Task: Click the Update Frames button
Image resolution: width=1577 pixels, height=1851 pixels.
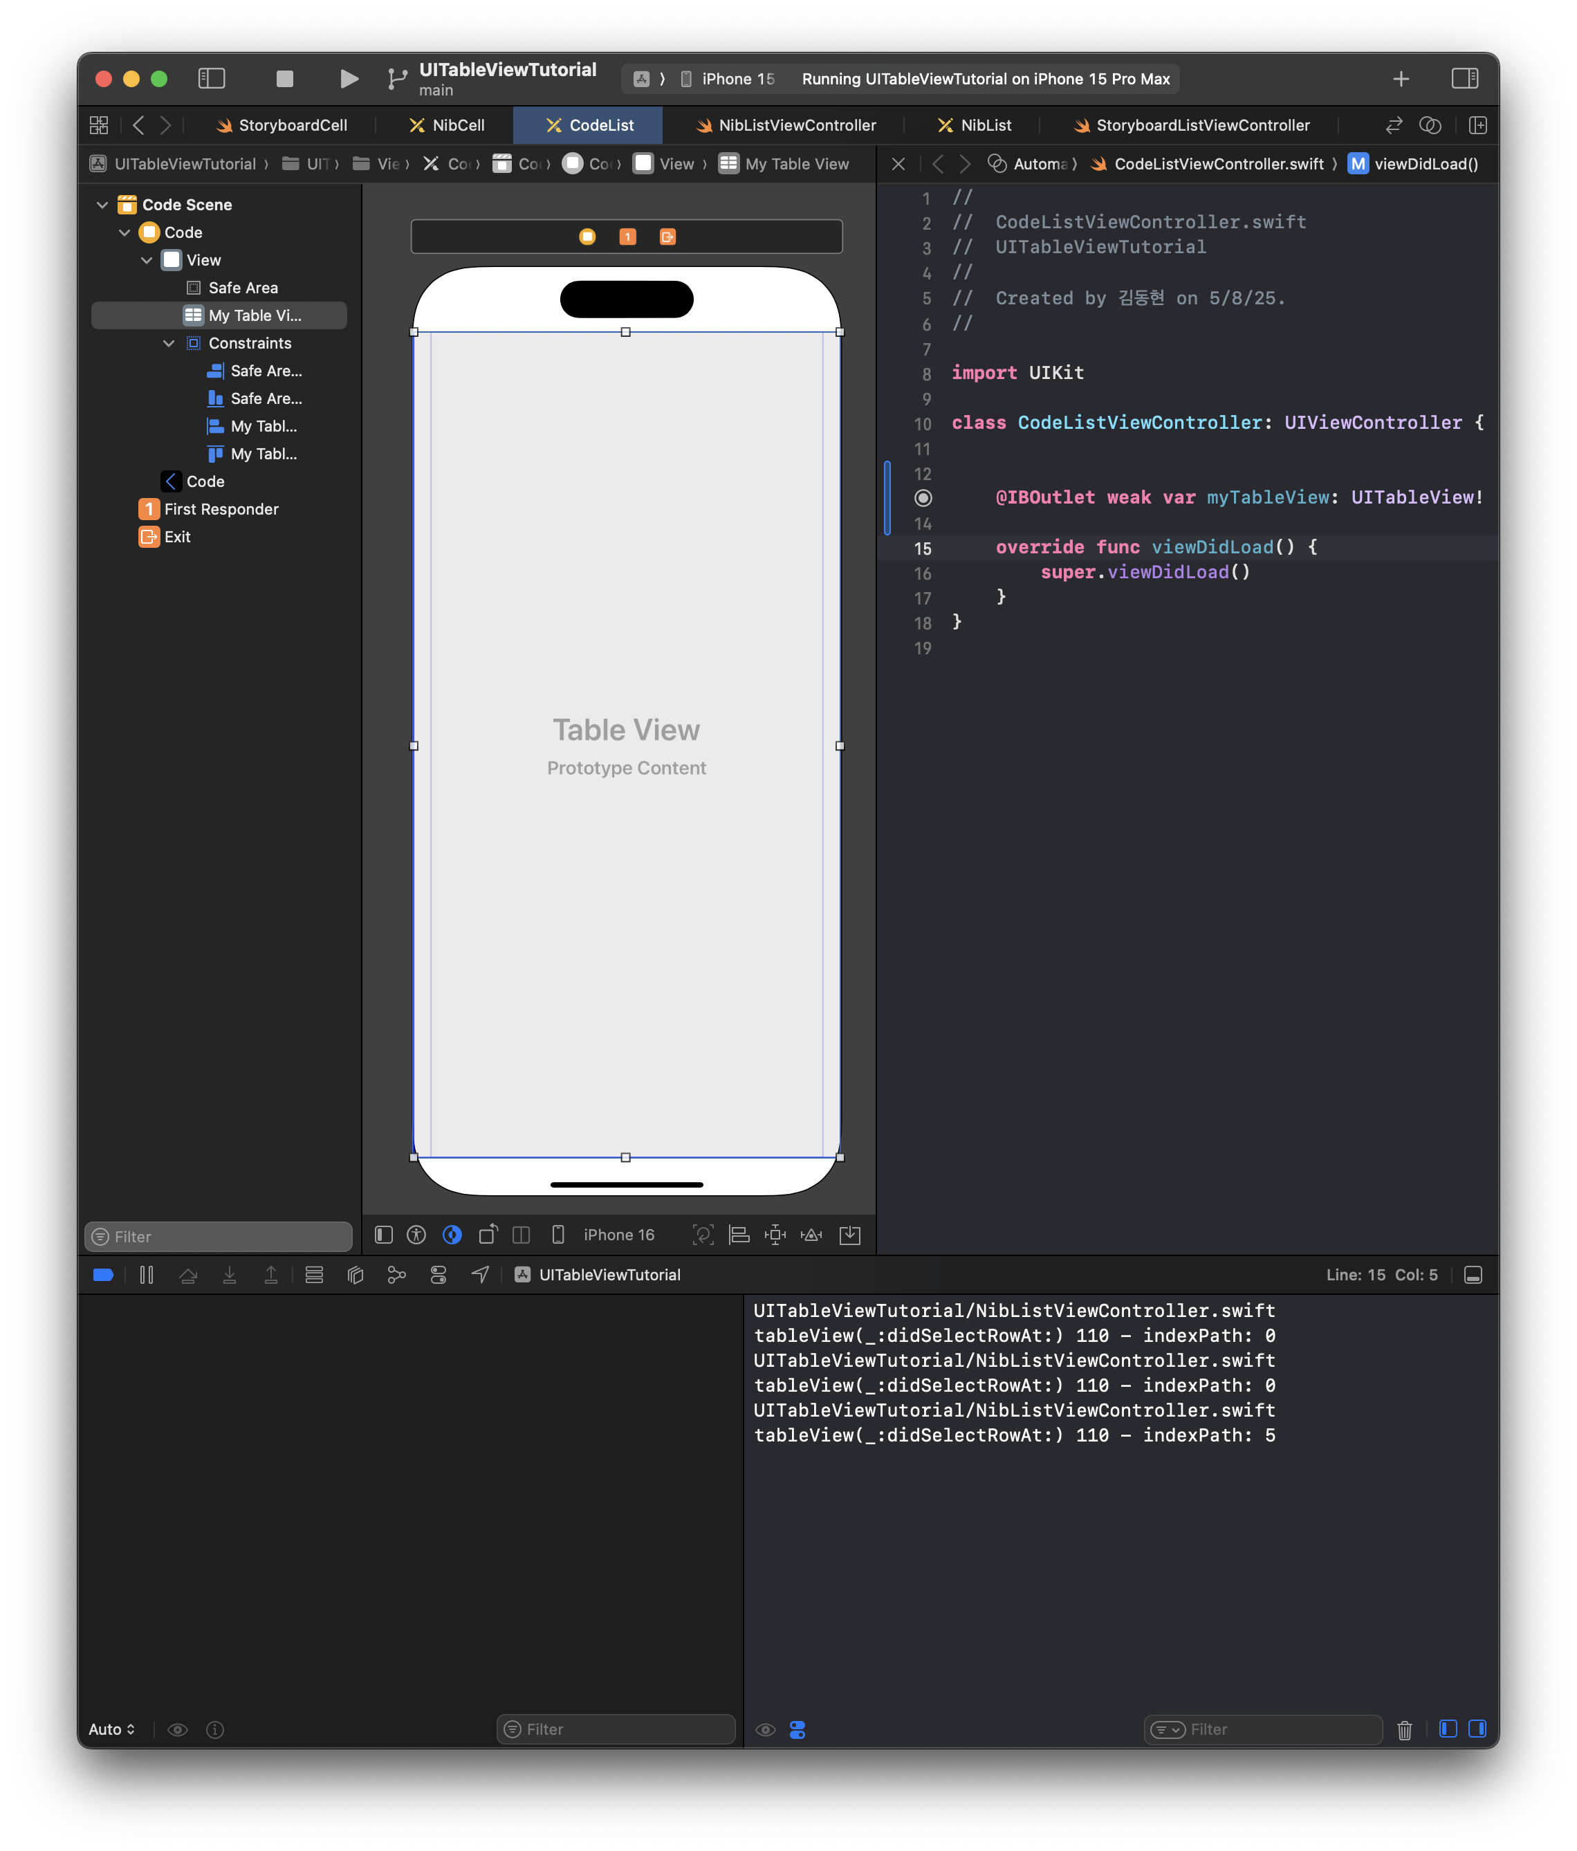Action: point(703,1235)
